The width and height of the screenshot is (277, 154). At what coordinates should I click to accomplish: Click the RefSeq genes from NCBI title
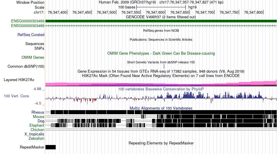point(161,31)
